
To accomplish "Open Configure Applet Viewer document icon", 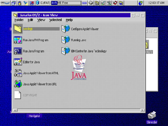I will click(66, 29).
